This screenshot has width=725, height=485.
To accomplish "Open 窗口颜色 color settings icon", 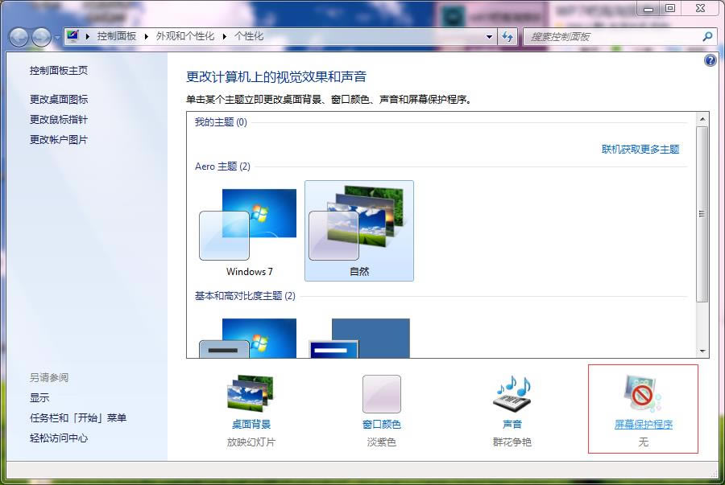I will coord(381,394).
